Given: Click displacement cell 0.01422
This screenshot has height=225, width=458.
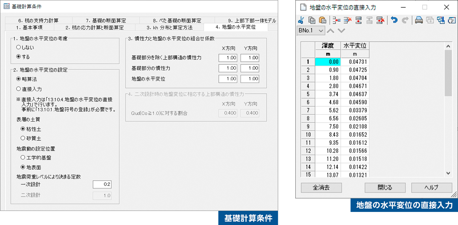Looking at the screenshot, I should click(355, 167).
